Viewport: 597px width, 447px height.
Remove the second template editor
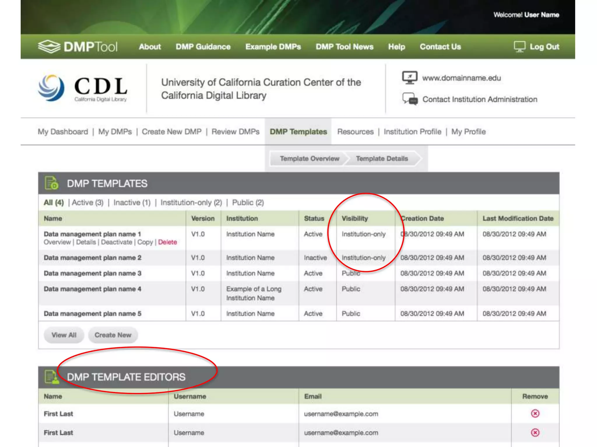click(x=535, y=432)
